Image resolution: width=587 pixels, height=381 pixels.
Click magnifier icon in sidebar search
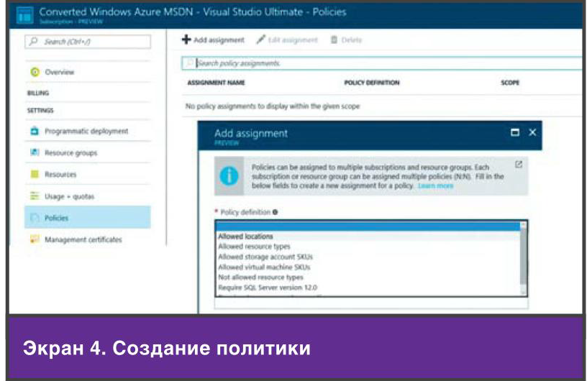click(x=33, y=41)
